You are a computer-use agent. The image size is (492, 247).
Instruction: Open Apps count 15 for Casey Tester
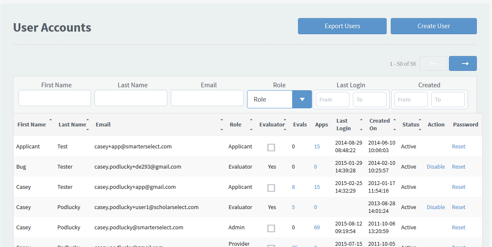coord(317,187)
